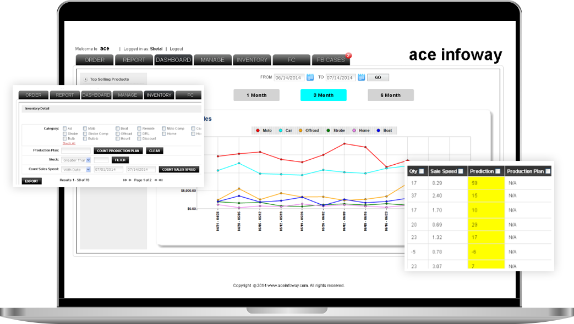Go to last page of inventory results
The image size is (574, 324).
point(161,180)
